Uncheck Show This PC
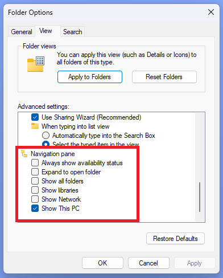The height and width of the screenshot is (278, 223). tap(35, 208)
